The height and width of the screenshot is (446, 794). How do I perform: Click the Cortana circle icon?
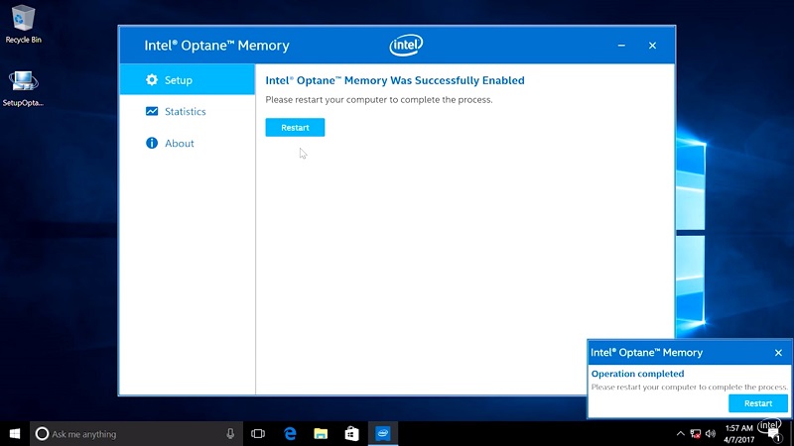click(42, 434)
